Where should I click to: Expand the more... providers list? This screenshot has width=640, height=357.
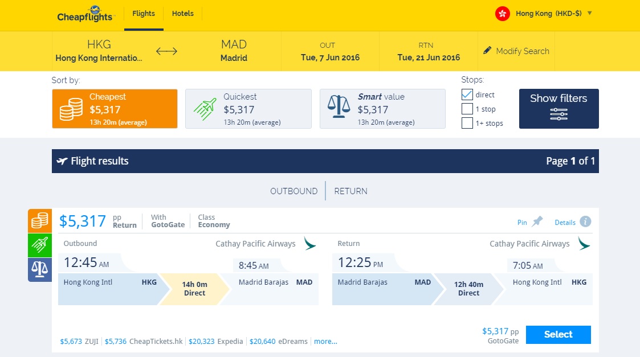click(x=325, y=342)
